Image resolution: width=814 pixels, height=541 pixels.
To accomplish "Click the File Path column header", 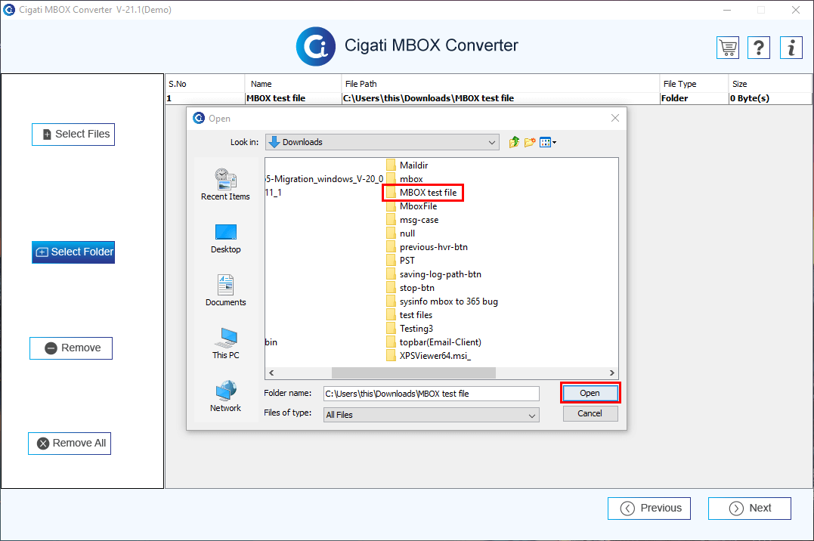I will [x=500, y=84].
